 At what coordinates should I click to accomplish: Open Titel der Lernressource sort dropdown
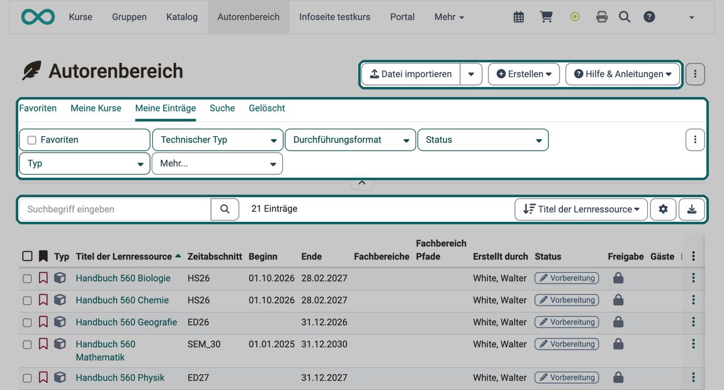click(x=581, y=209)
